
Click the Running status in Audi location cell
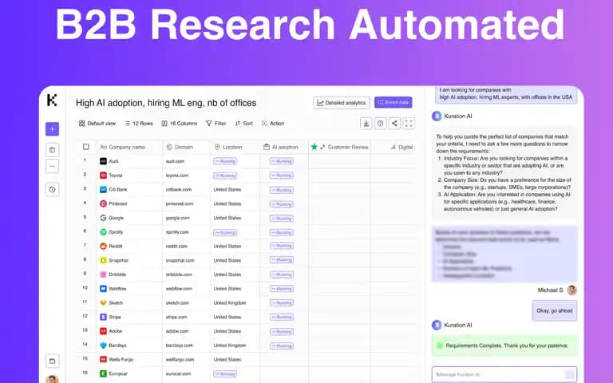(225, 161)
